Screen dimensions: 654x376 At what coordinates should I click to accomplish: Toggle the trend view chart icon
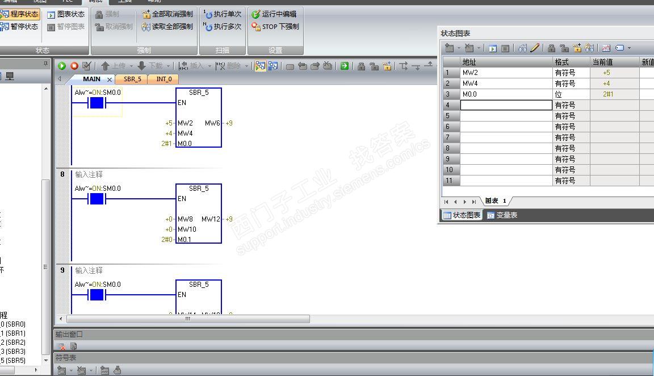[x=606, y=48]
